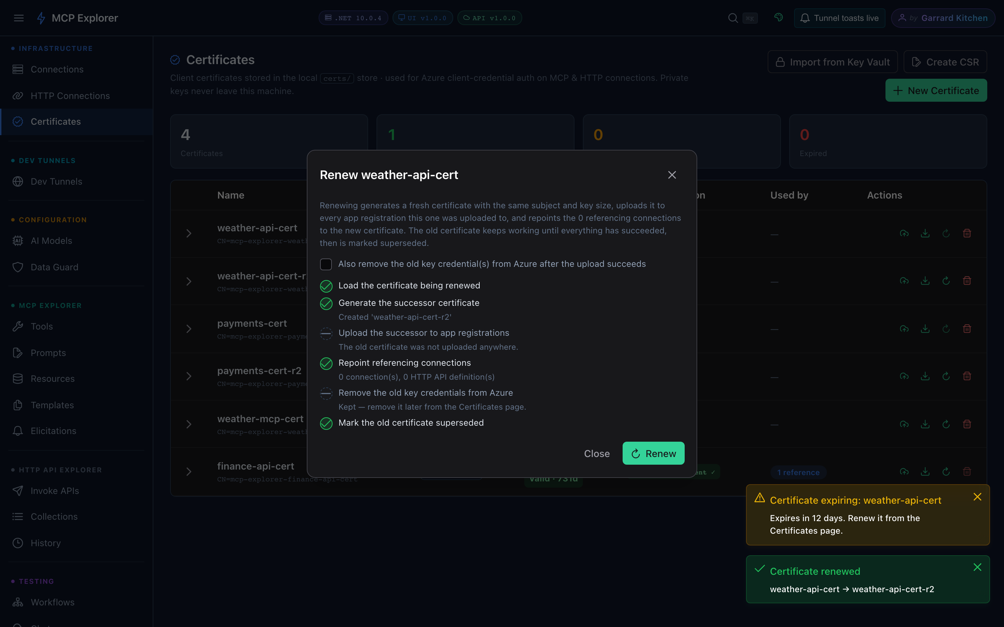This screenshot has width=1004, height=627.
Task: Tick the remove old key credentials checkbox
Action: click(x=326, y=264)
